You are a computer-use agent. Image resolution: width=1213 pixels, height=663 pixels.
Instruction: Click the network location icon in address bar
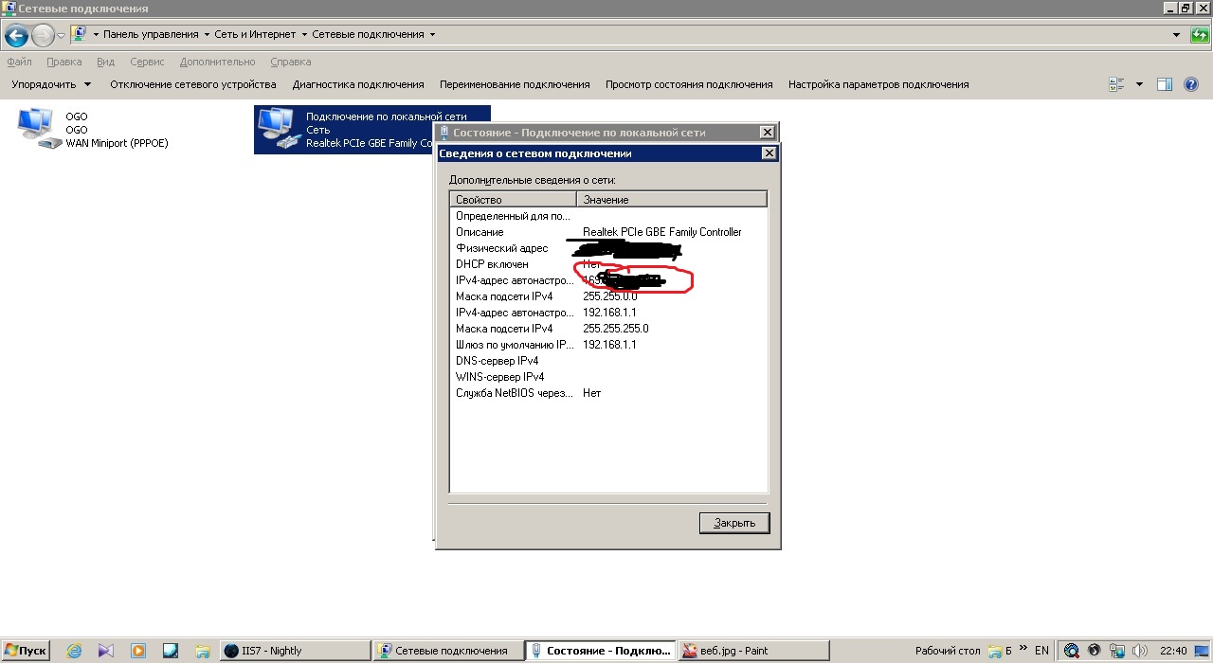coord(80,34)
